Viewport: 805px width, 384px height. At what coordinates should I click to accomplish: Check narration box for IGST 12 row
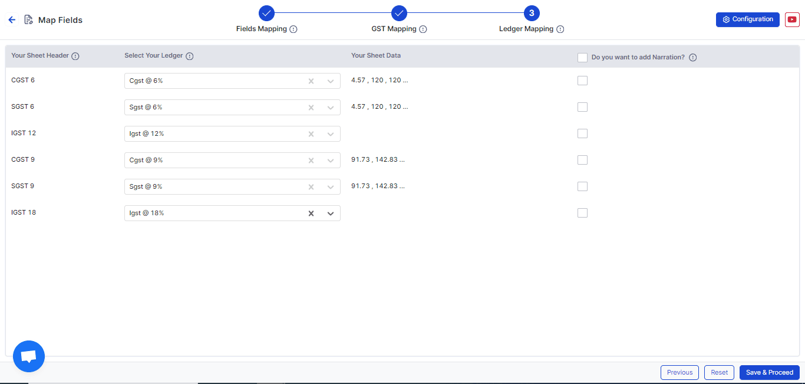583,133
